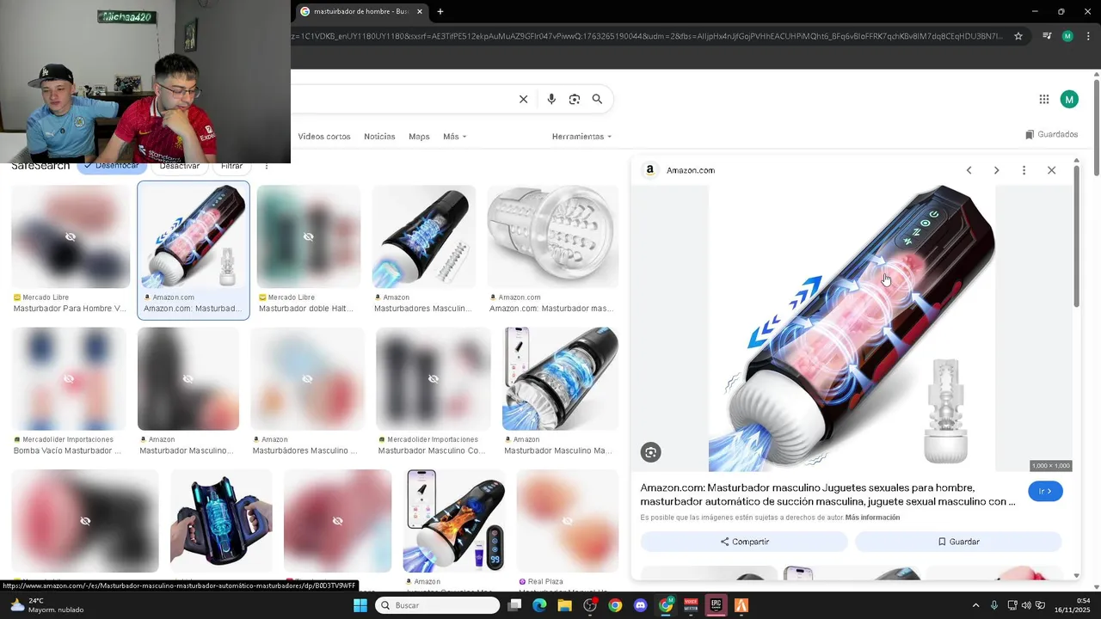Open the Google account avatar menu
Image resolution: width=1101 pixels, height=619 pixels.
click(x=1069, y=99)
